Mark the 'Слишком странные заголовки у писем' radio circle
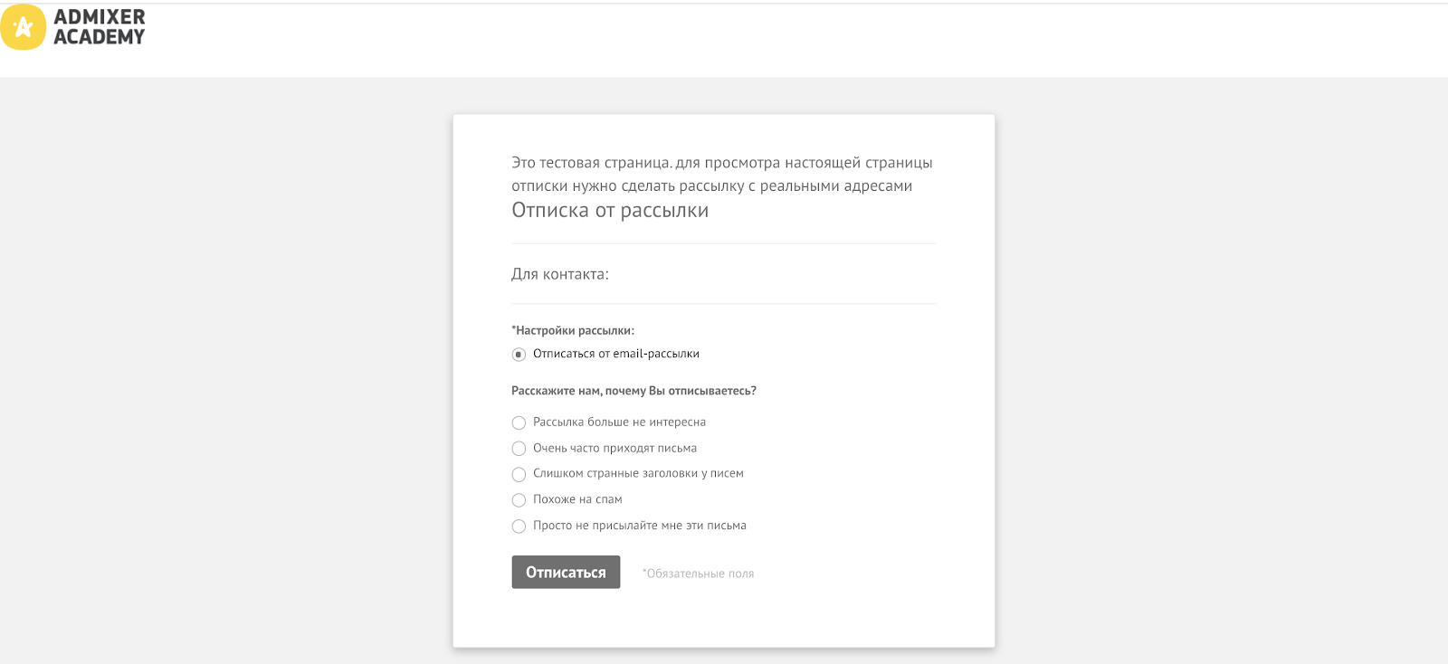 (x=519, y=474)
